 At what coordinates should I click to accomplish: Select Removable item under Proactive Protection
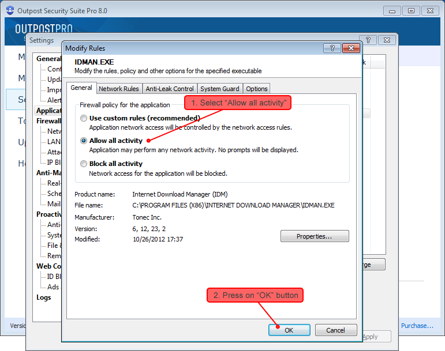coord(54,256)
